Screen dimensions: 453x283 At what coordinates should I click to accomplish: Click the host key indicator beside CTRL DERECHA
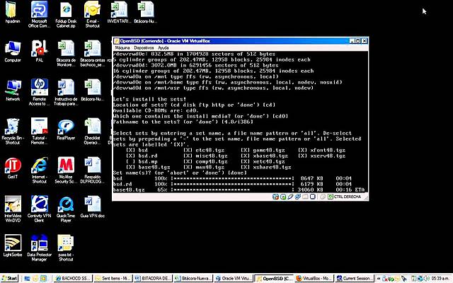click(x=331, y=197)
